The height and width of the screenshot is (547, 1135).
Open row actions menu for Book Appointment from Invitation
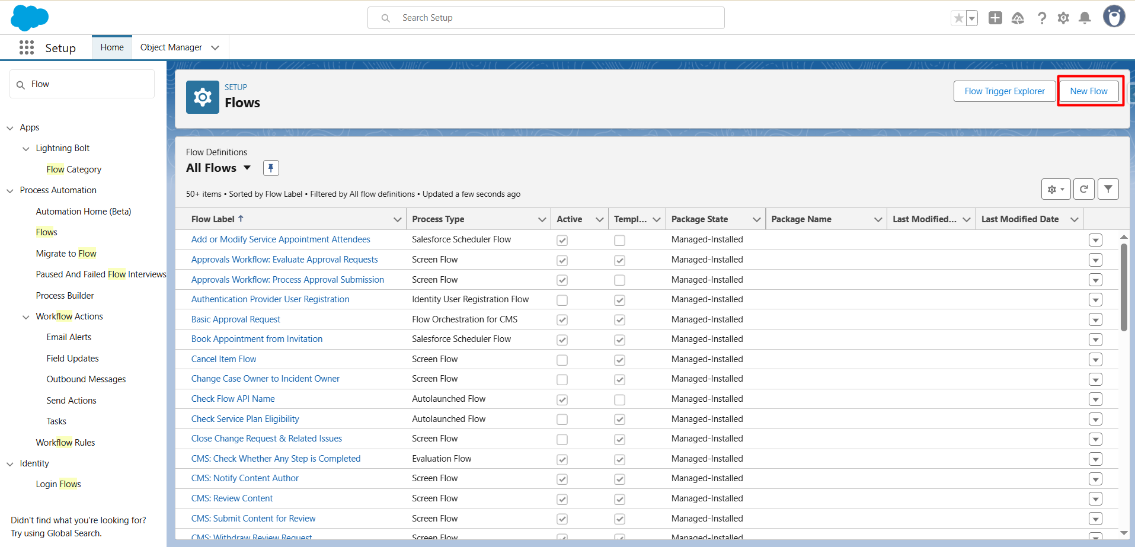pyautogui.click(x=1095, y=340)
